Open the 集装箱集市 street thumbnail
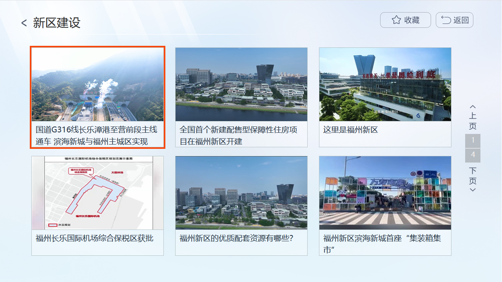The height and width of the screenshot is (282, 502). (385, 193)
